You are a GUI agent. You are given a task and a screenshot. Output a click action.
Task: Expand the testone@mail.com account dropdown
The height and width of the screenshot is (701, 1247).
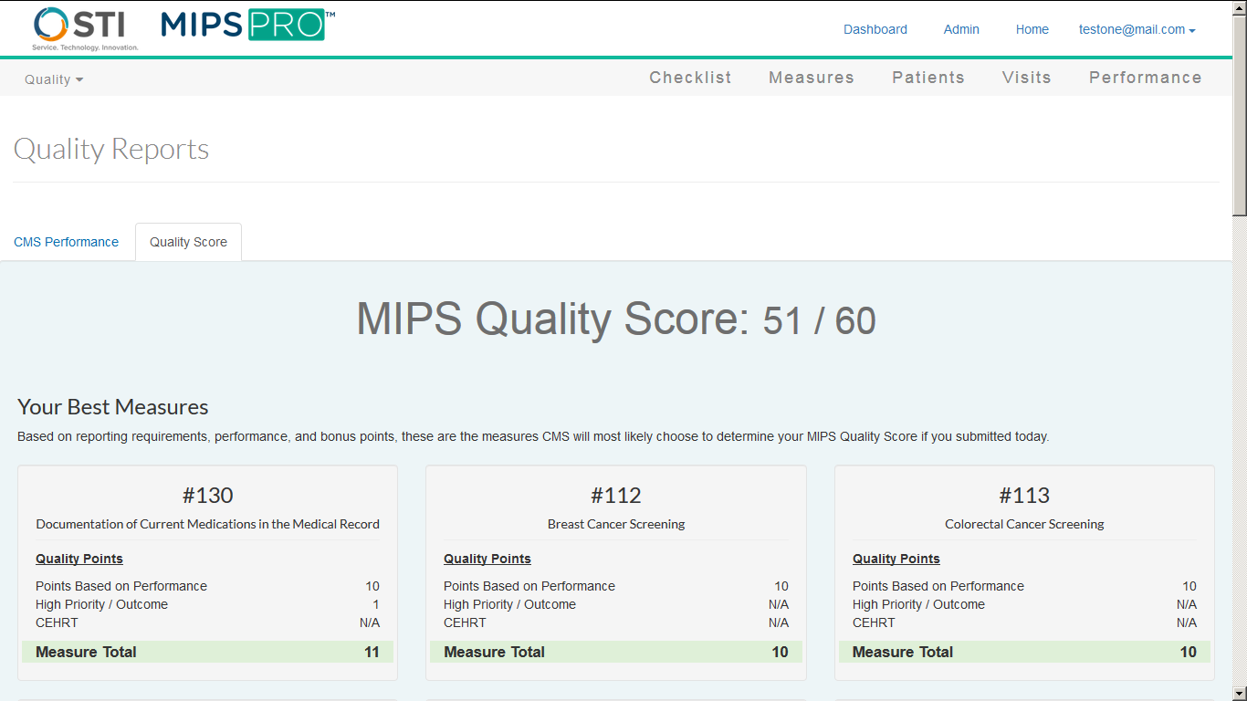pyautogui.click(x=1137, y=29)
